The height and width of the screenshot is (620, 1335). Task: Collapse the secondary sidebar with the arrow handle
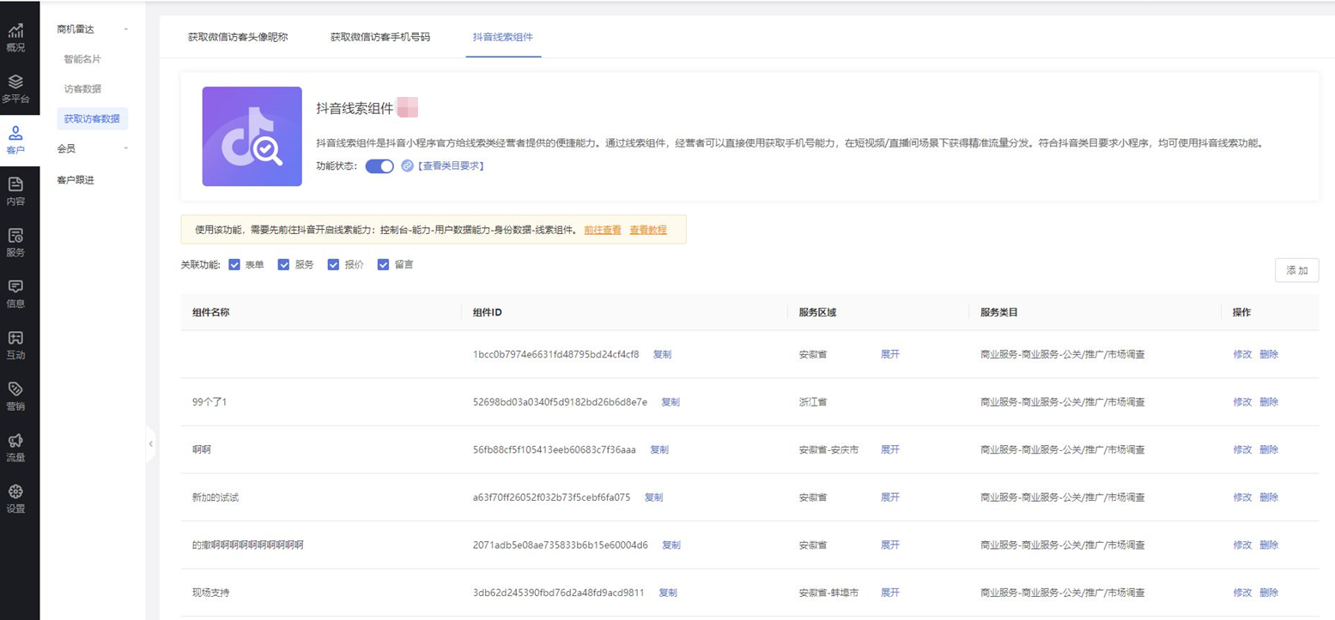151,443
